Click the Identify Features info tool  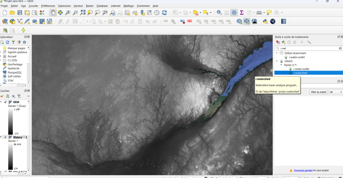click(219, 13)
